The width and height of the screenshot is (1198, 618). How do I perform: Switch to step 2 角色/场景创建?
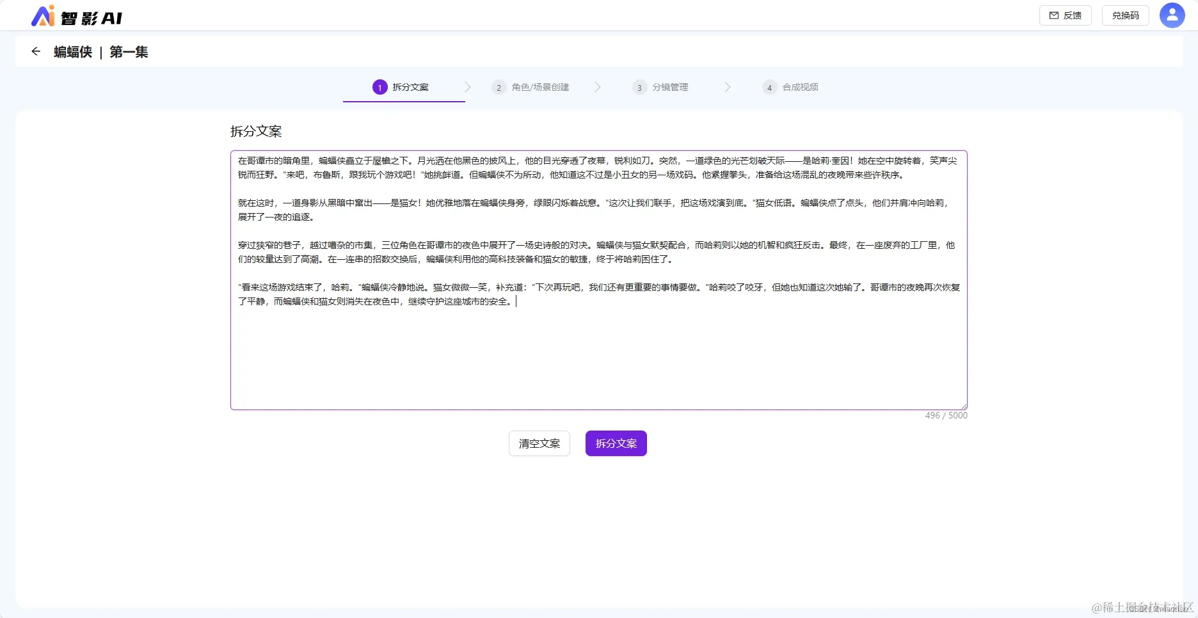(x=531, y=88)
